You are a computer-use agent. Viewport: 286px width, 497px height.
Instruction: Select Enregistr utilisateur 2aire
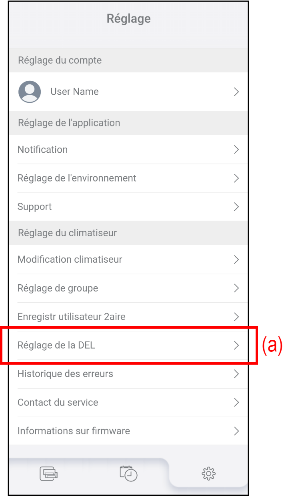pos(72,317)
